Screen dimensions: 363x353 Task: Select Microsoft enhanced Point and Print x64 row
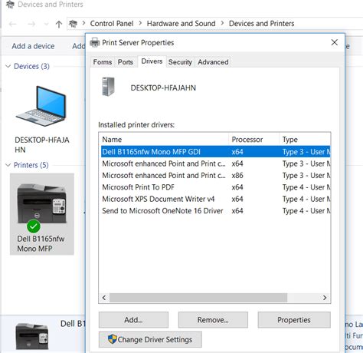click(x=216, y=163)
